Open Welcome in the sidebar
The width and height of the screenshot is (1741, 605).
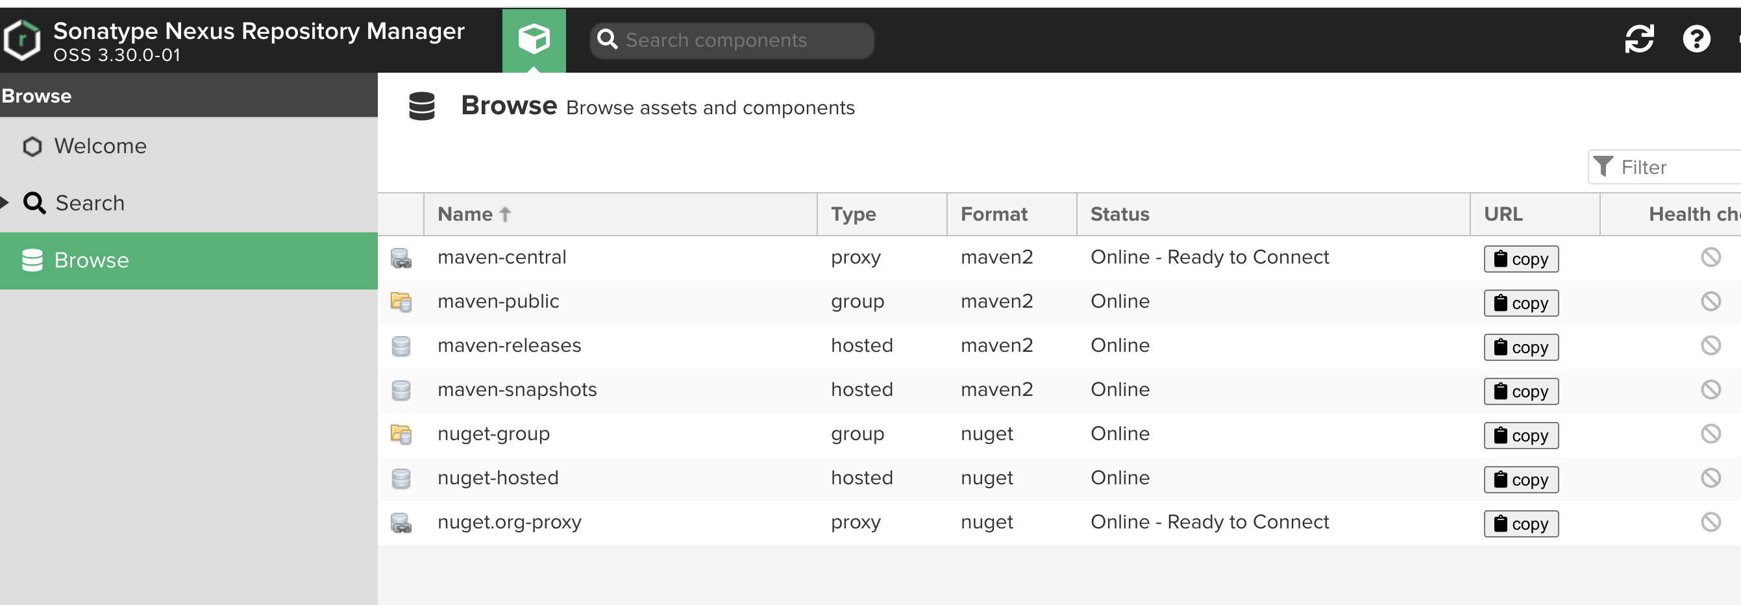pyautogui.click(x=188, y=146)
